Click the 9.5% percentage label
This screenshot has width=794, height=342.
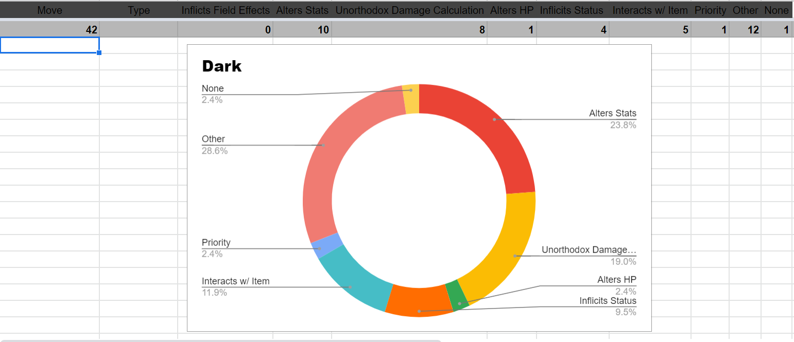tap(626, 312)
